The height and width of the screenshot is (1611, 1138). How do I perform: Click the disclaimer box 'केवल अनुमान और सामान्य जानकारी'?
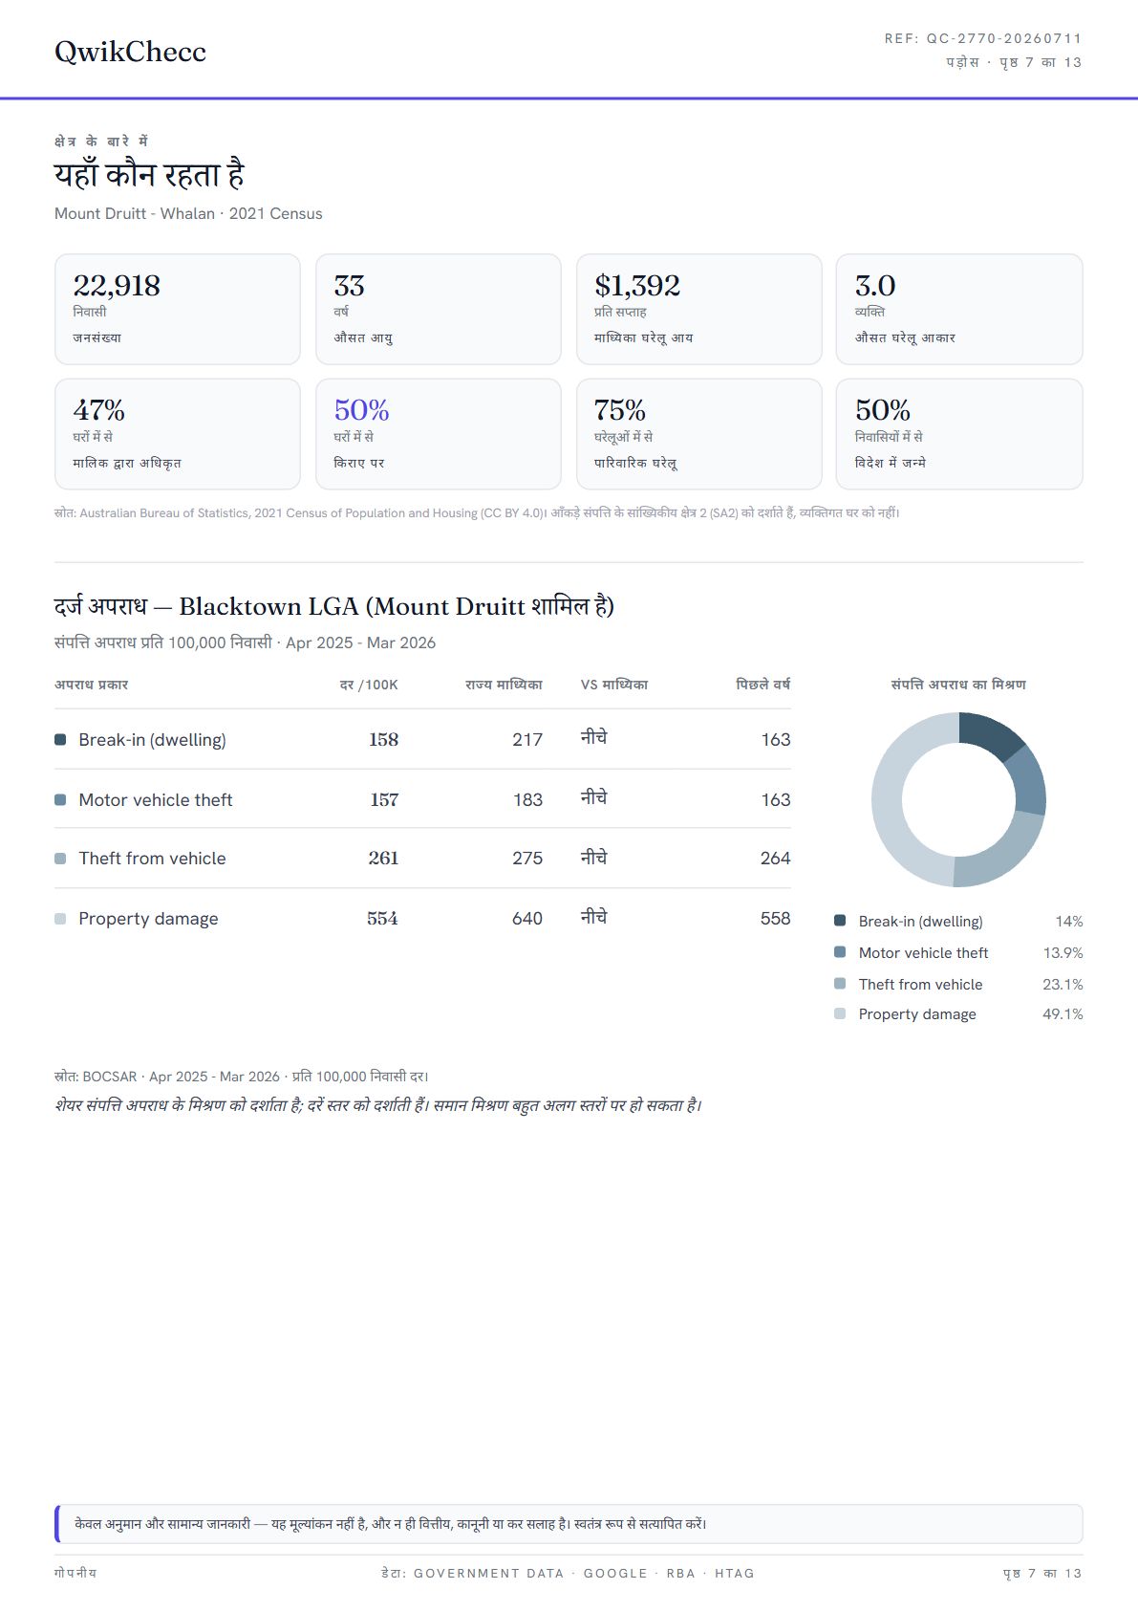tap(569, 1524)
